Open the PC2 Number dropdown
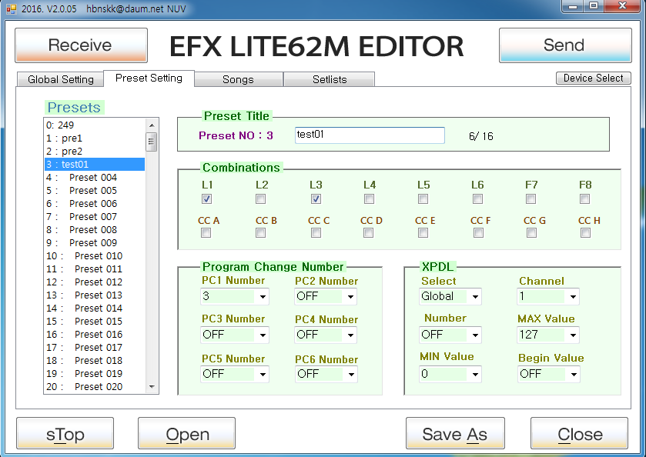646x457 pixels. click(326, 296)
